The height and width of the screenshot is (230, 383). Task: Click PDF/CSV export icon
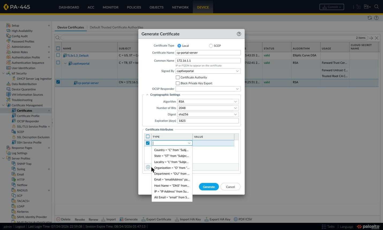point(243,219)
